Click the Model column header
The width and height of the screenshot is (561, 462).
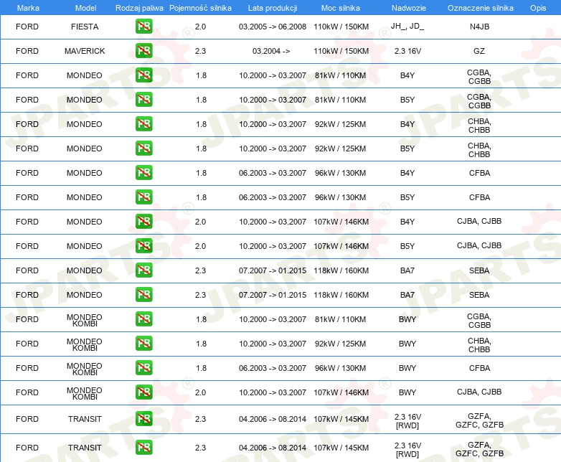(x=85, y=8)
